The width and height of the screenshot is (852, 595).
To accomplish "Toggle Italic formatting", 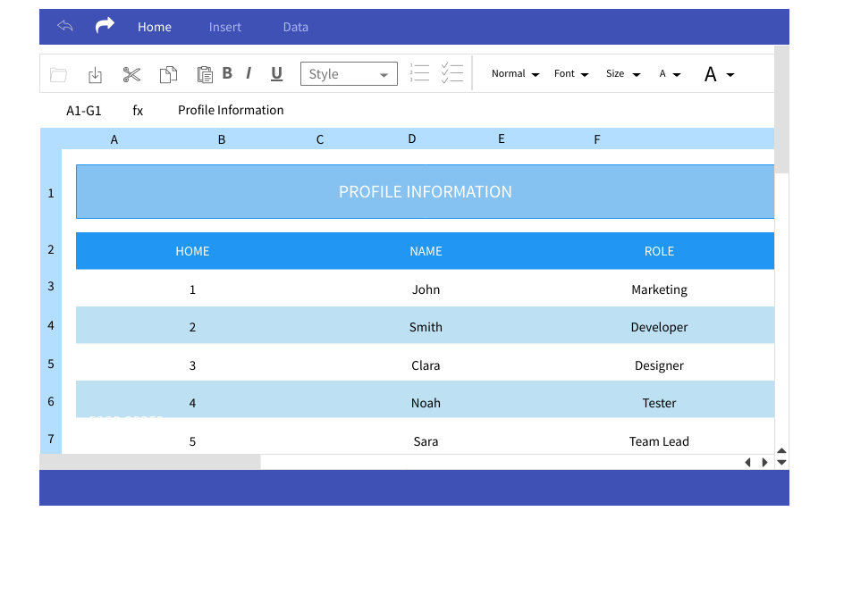I will pos(248,73).
